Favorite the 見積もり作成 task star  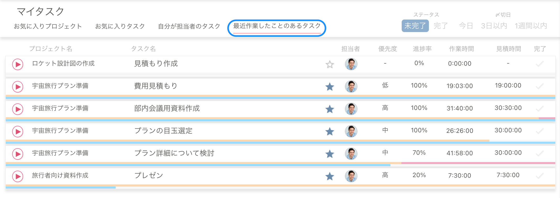tap(329, 64)
